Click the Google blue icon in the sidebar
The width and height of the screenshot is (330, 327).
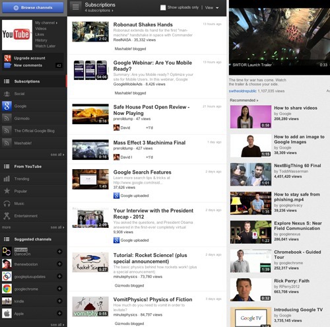click(x=7, y=106)
